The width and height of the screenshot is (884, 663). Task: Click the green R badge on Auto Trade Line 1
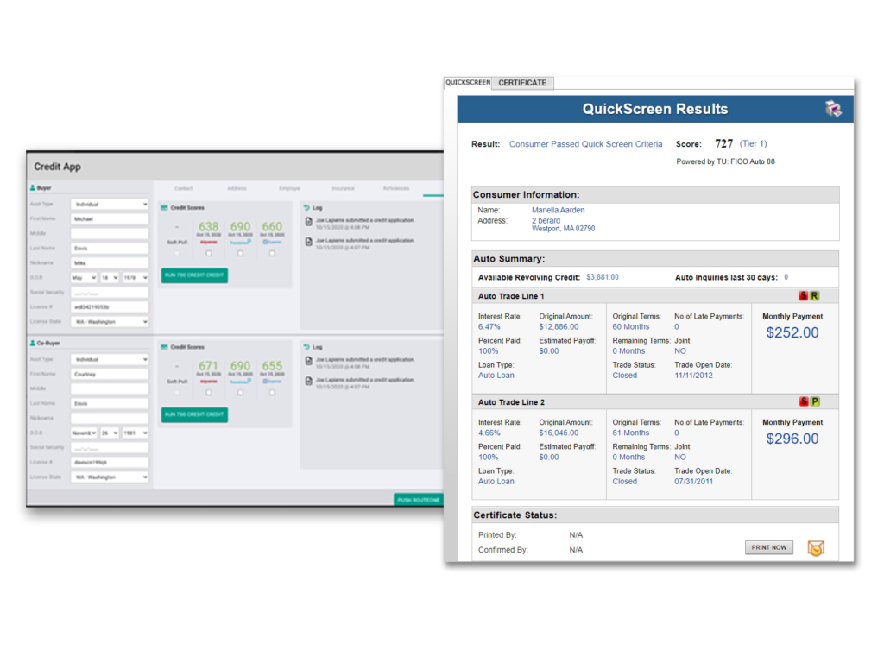coord(814,296)
